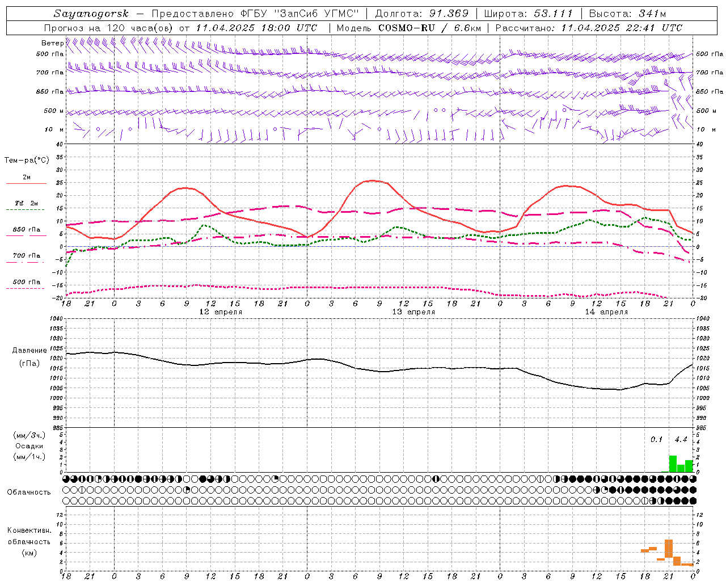Click the tallest orange convective cloud bar
Viewport: 726px width, 581px height.
pyautogui.click(x=669, y=549)
